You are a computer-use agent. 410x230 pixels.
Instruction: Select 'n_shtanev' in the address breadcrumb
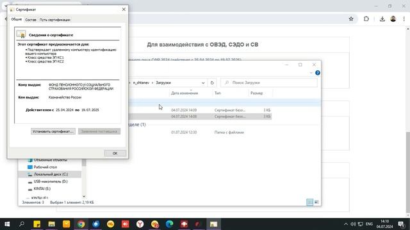pos(141,82)
